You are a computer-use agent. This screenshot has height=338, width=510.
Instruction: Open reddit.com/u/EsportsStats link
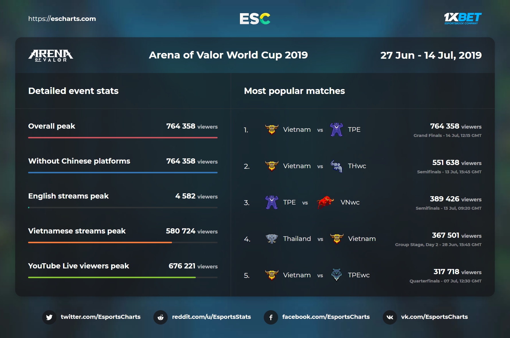(x=211, y=317)
